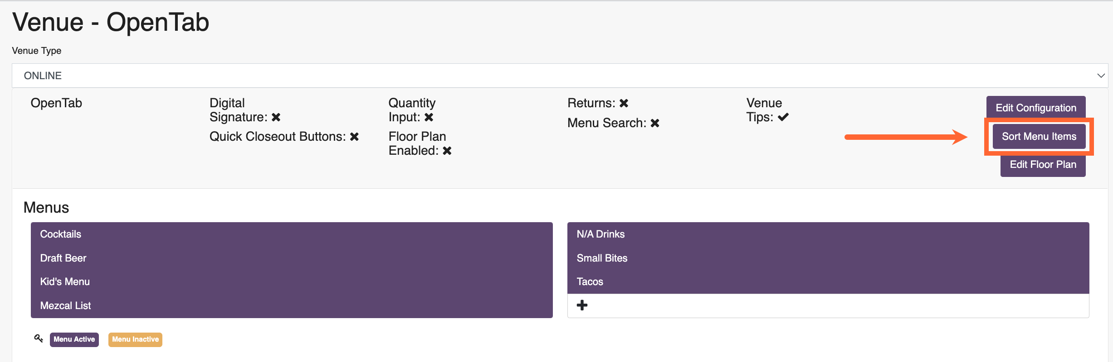
Task: Click the Menus section heading
Action: tap(46, 208)
